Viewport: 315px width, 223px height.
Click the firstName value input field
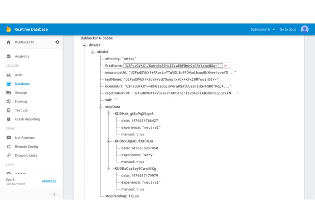coord(173,65)
